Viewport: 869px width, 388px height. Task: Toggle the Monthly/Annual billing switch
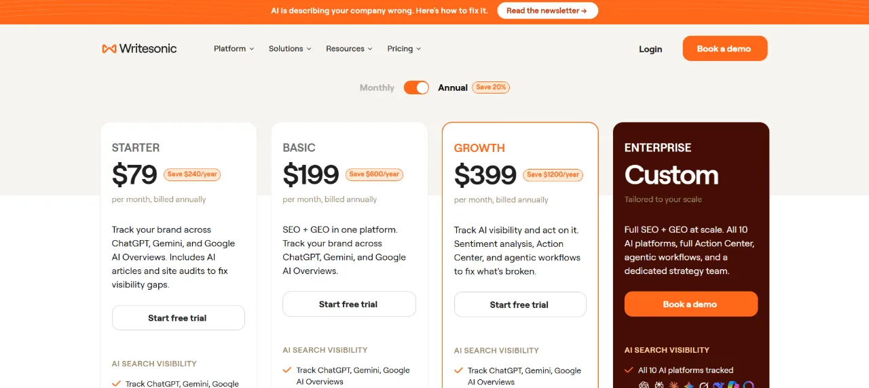click(416, 88)
